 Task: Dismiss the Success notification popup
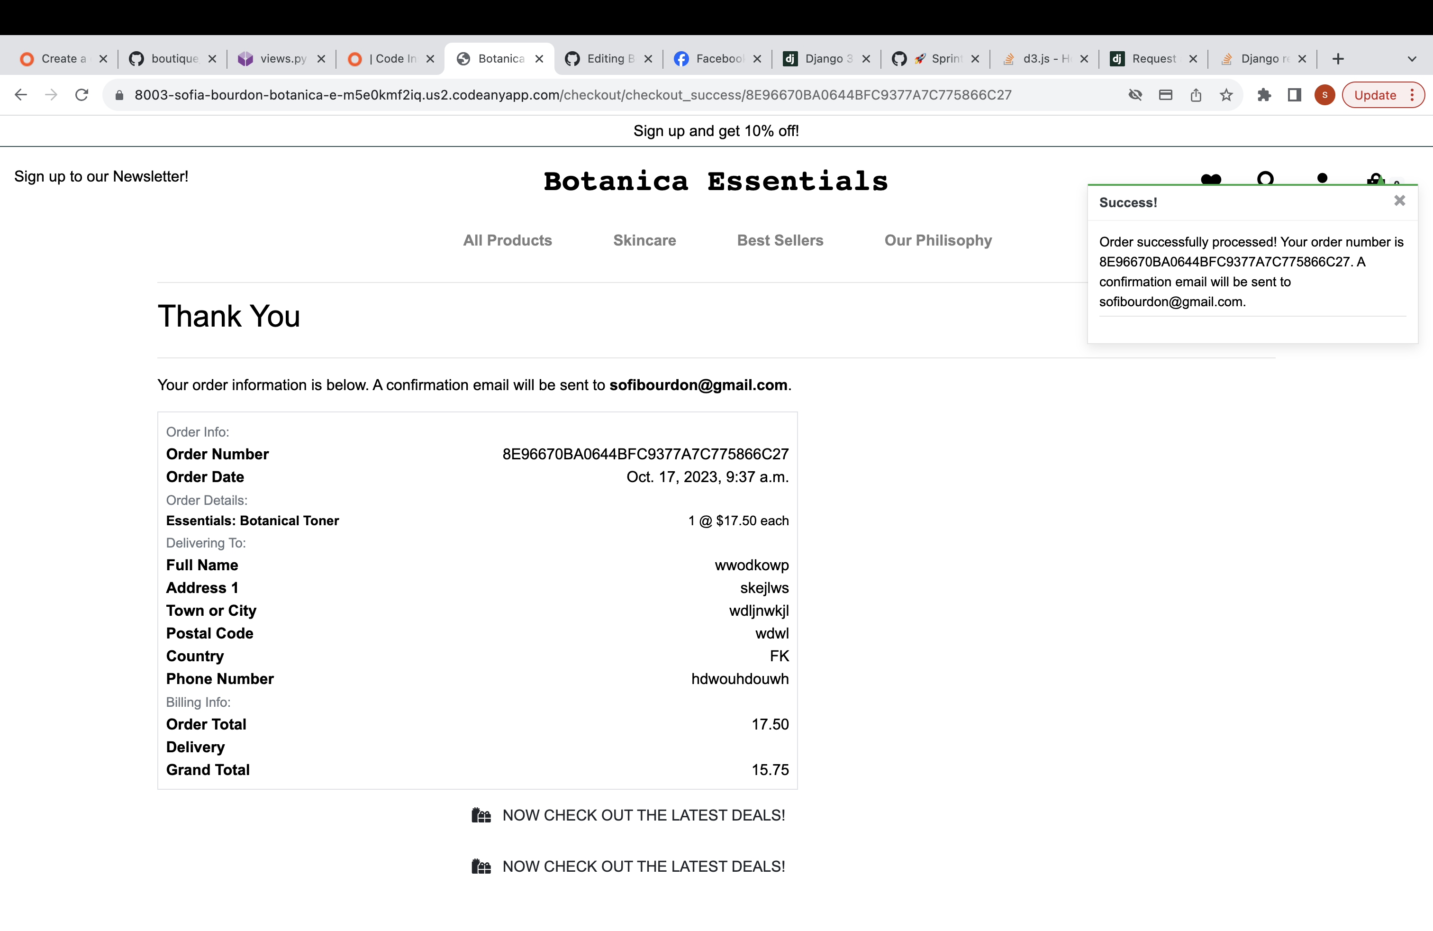[x=1399, y=201]
